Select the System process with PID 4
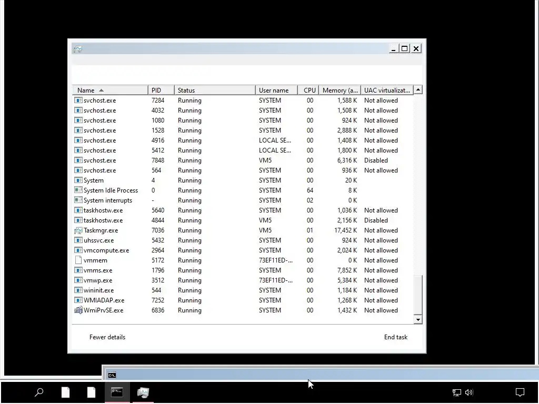539x404 pixels. tap(243, 180)
